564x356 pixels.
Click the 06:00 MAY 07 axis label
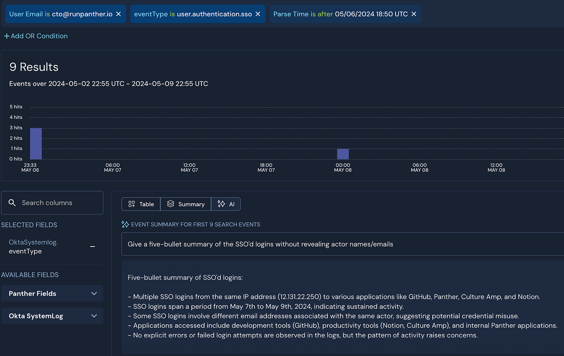tap(113, 168)
